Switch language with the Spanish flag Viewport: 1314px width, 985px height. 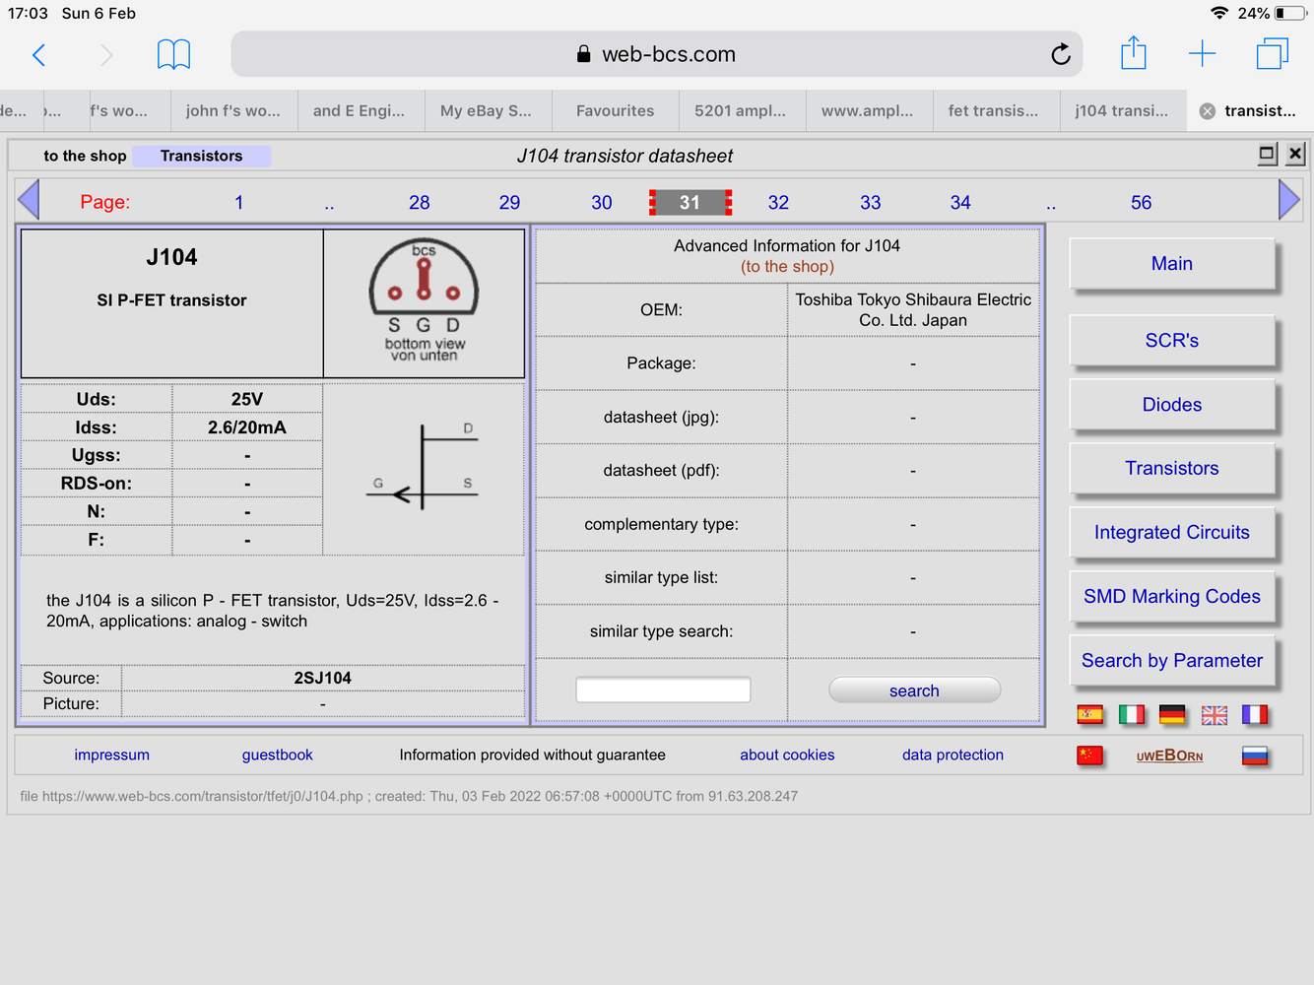tap(1089, 715)
